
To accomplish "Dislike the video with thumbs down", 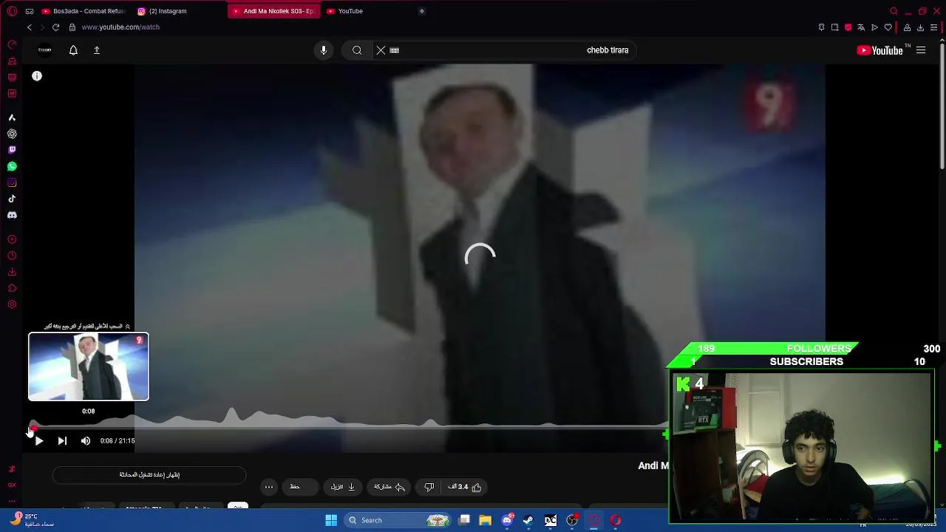I will pos(429,487).
